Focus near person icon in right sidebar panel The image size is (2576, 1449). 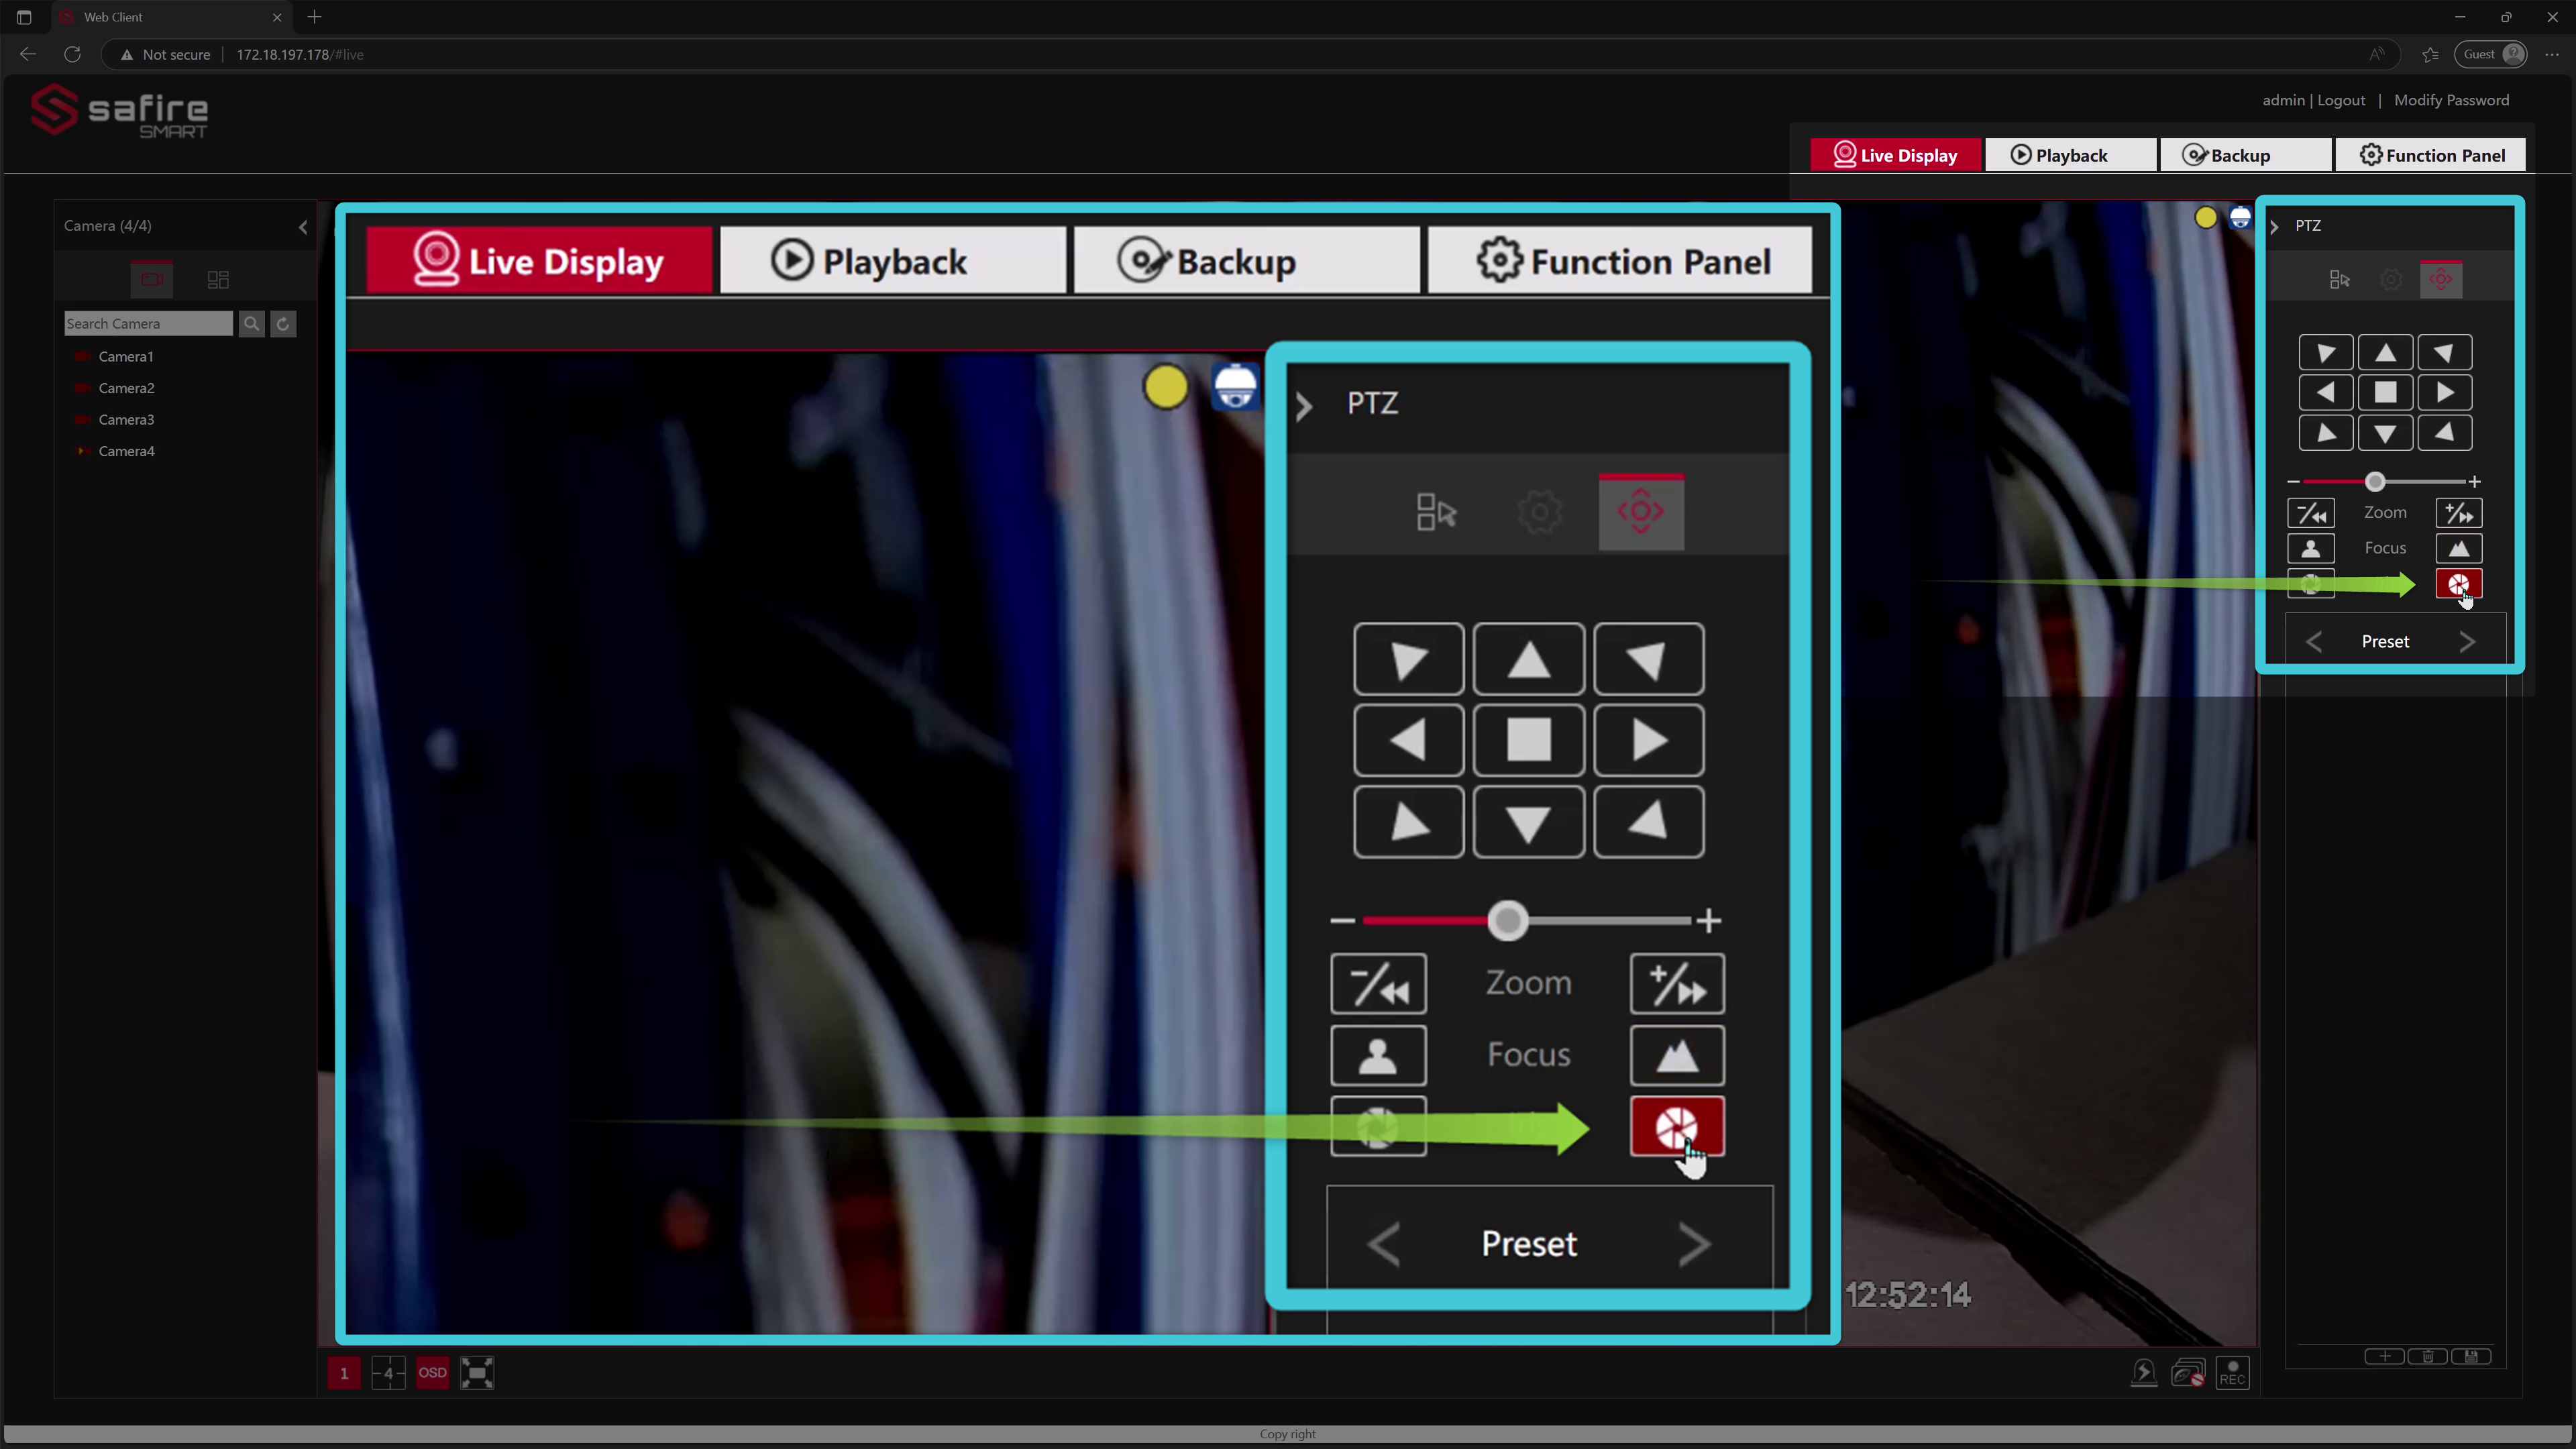pyautogui.click(x=2311, y=548)
